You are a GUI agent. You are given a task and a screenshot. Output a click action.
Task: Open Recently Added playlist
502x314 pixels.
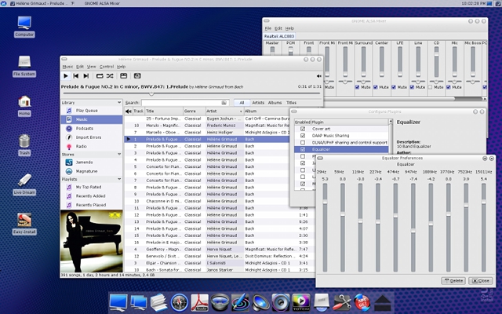[92, 195]
